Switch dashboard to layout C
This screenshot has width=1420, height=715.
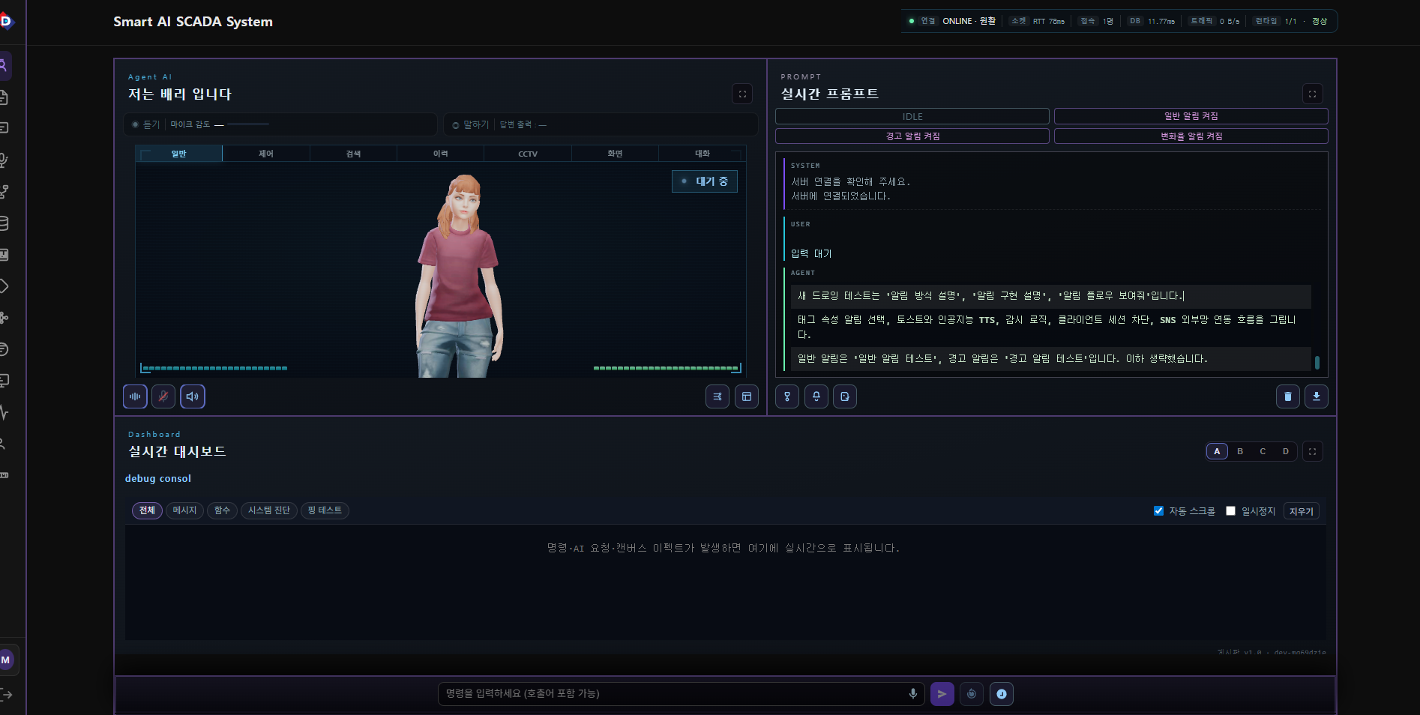(1263, 451)
